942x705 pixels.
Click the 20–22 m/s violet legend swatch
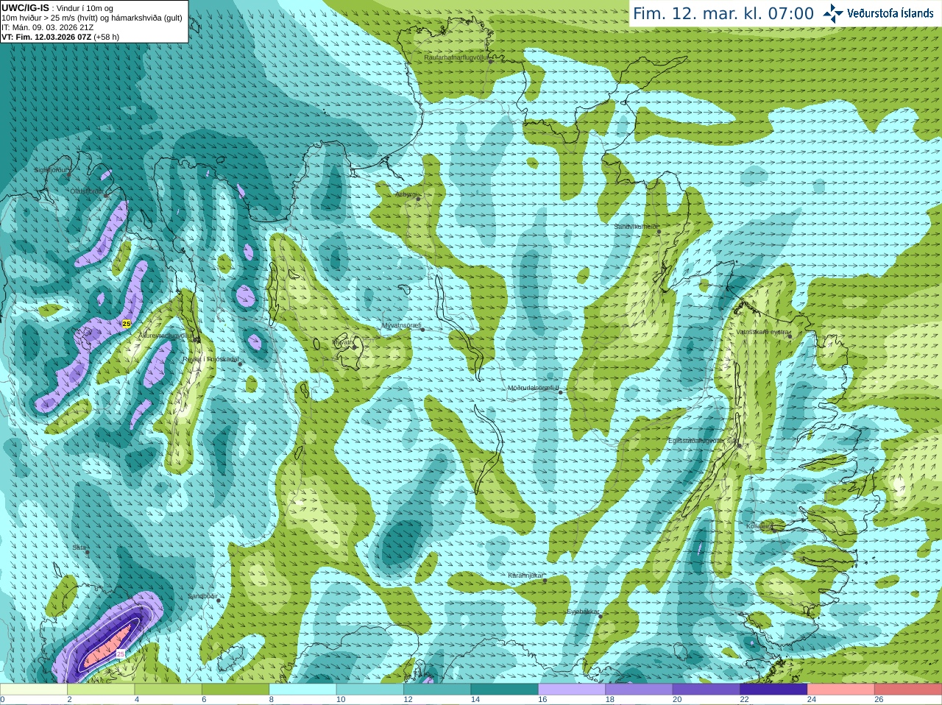706,690
